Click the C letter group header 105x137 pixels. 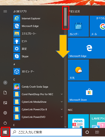(x=14, y=80)
